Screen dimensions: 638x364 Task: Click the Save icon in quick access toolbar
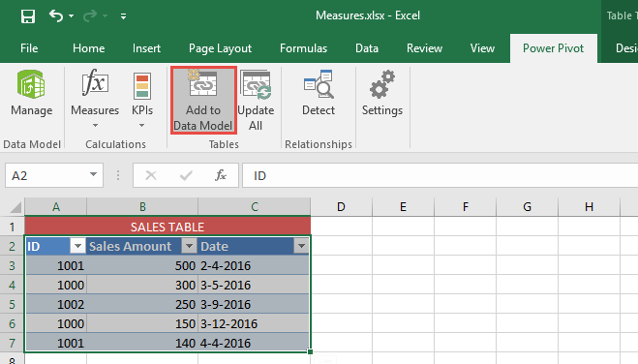pos(28,16)
